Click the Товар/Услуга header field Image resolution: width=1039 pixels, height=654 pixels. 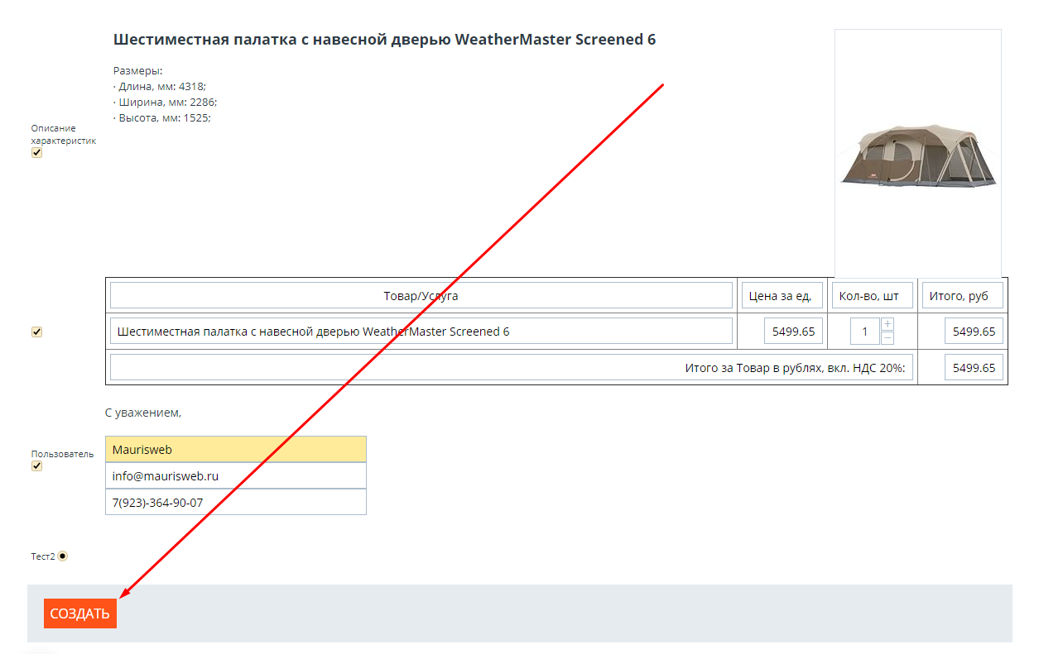(421, 295)
